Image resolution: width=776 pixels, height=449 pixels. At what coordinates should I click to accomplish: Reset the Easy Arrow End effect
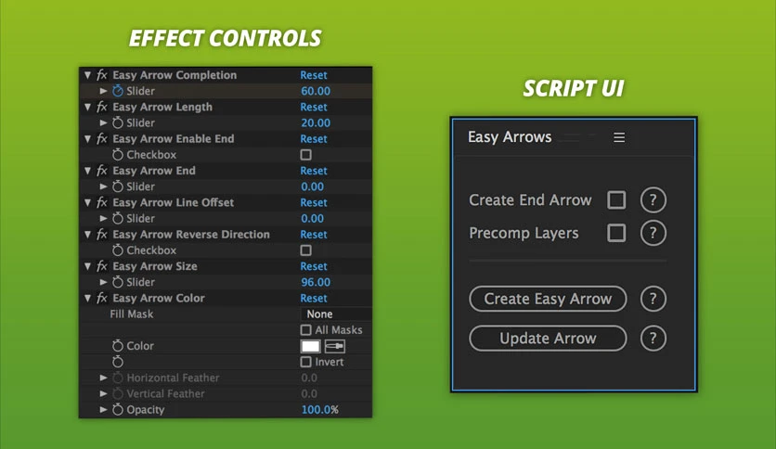click(314, 171)
